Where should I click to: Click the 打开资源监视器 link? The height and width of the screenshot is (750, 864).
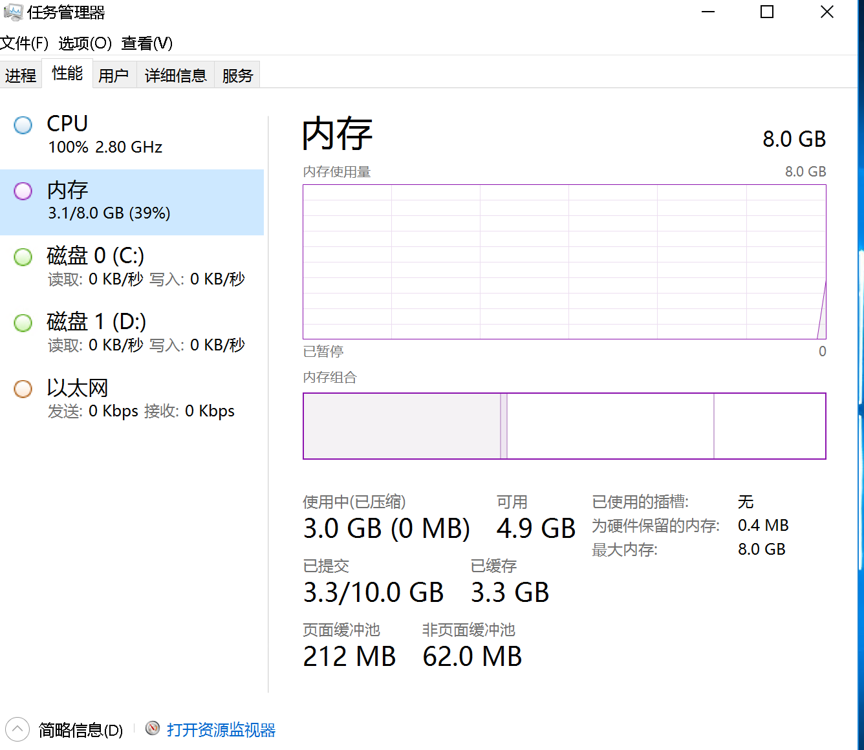point(221,730)
